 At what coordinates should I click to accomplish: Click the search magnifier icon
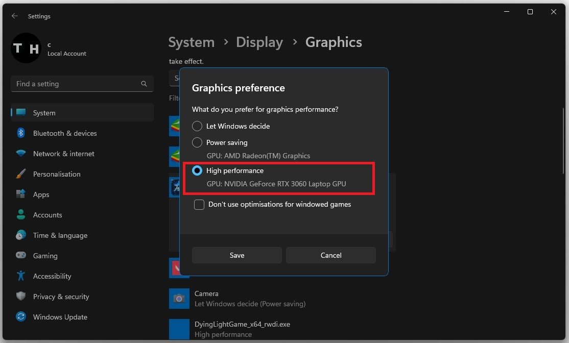pyautogui.click(x=144, y=84)
